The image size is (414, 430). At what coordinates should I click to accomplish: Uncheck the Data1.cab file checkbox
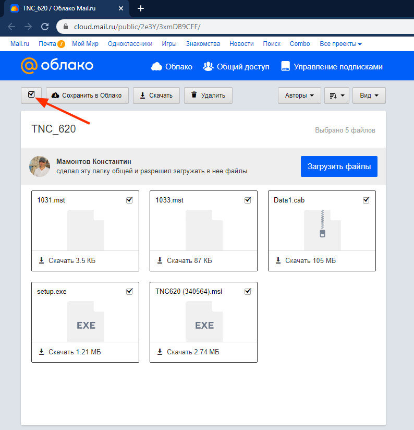tap(366, 200)
